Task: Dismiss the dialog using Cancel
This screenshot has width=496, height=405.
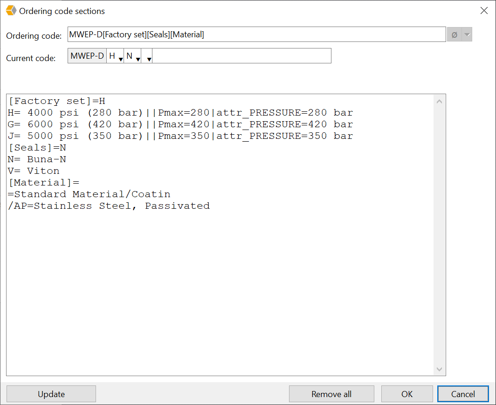Action: pyautogui.click(x=462, y=393)
